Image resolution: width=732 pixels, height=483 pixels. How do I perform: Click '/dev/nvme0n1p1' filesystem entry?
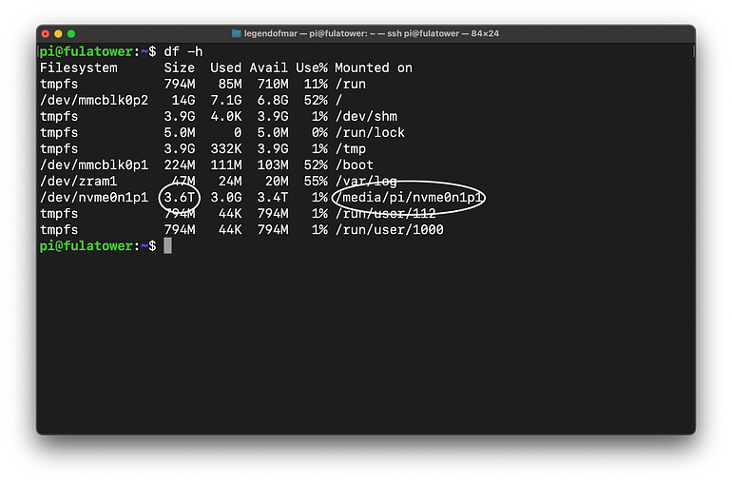pyautogui.click(x=94, y=197)
